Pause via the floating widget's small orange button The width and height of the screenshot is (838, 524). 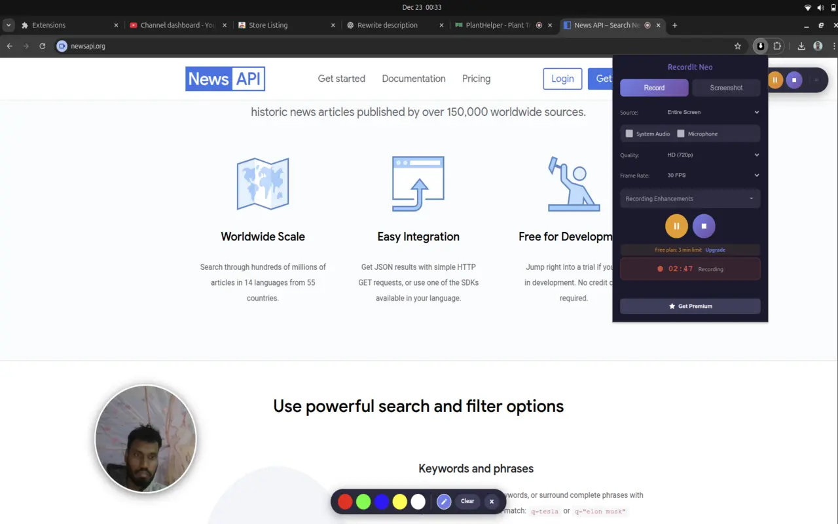pyautogui.click(x=775, y=80)
